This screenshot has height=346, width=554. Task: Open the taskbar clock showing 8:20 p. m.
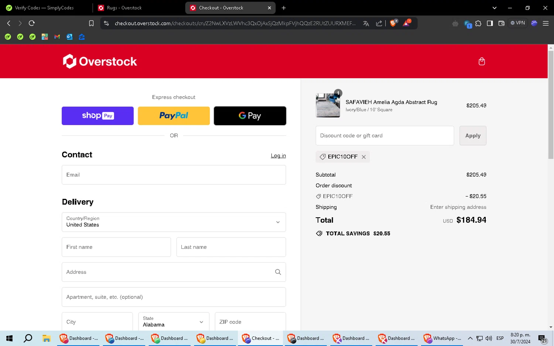520,338
